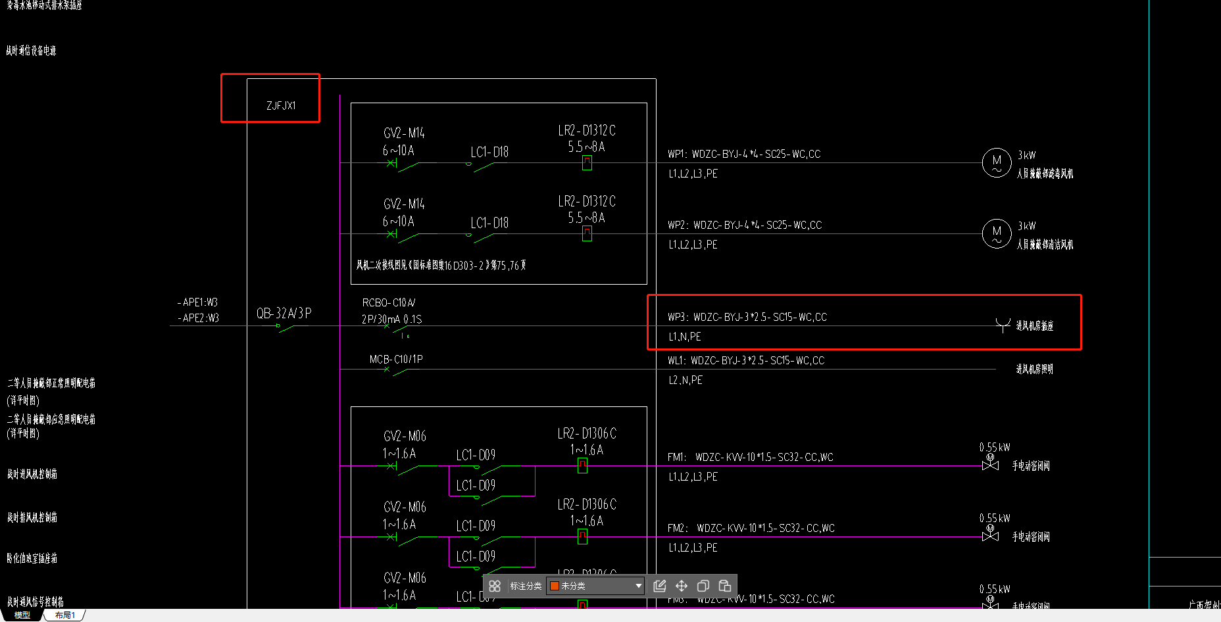This screenshot has height=622, width=1221.
Task: Select the MCB-C10/1P label
Action: coord(396,359)
